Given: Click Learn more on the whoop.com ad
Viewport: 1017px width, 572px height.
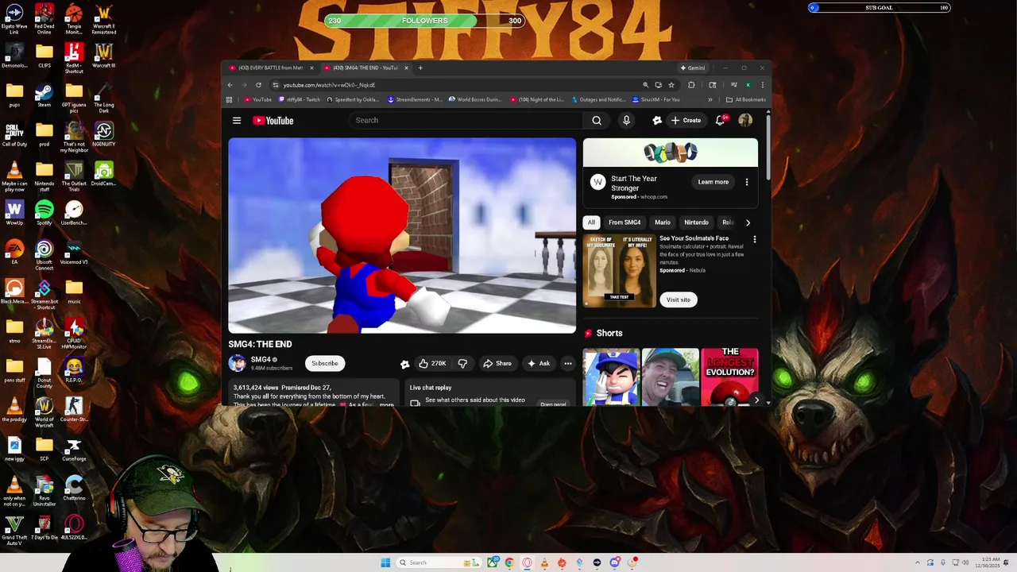Looking at the screenshot, I should click(x=713, y=182).
